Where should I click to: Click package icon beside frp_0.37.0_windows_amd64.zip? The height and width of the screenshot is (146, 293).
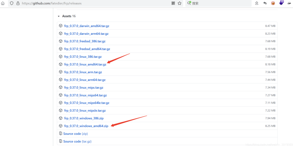pyautogui.click(x=60, y=126)
